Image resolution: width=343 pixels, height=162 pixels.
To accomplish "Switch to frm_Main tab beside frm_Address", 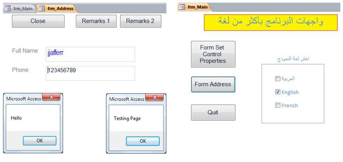I will coord(19,8).
